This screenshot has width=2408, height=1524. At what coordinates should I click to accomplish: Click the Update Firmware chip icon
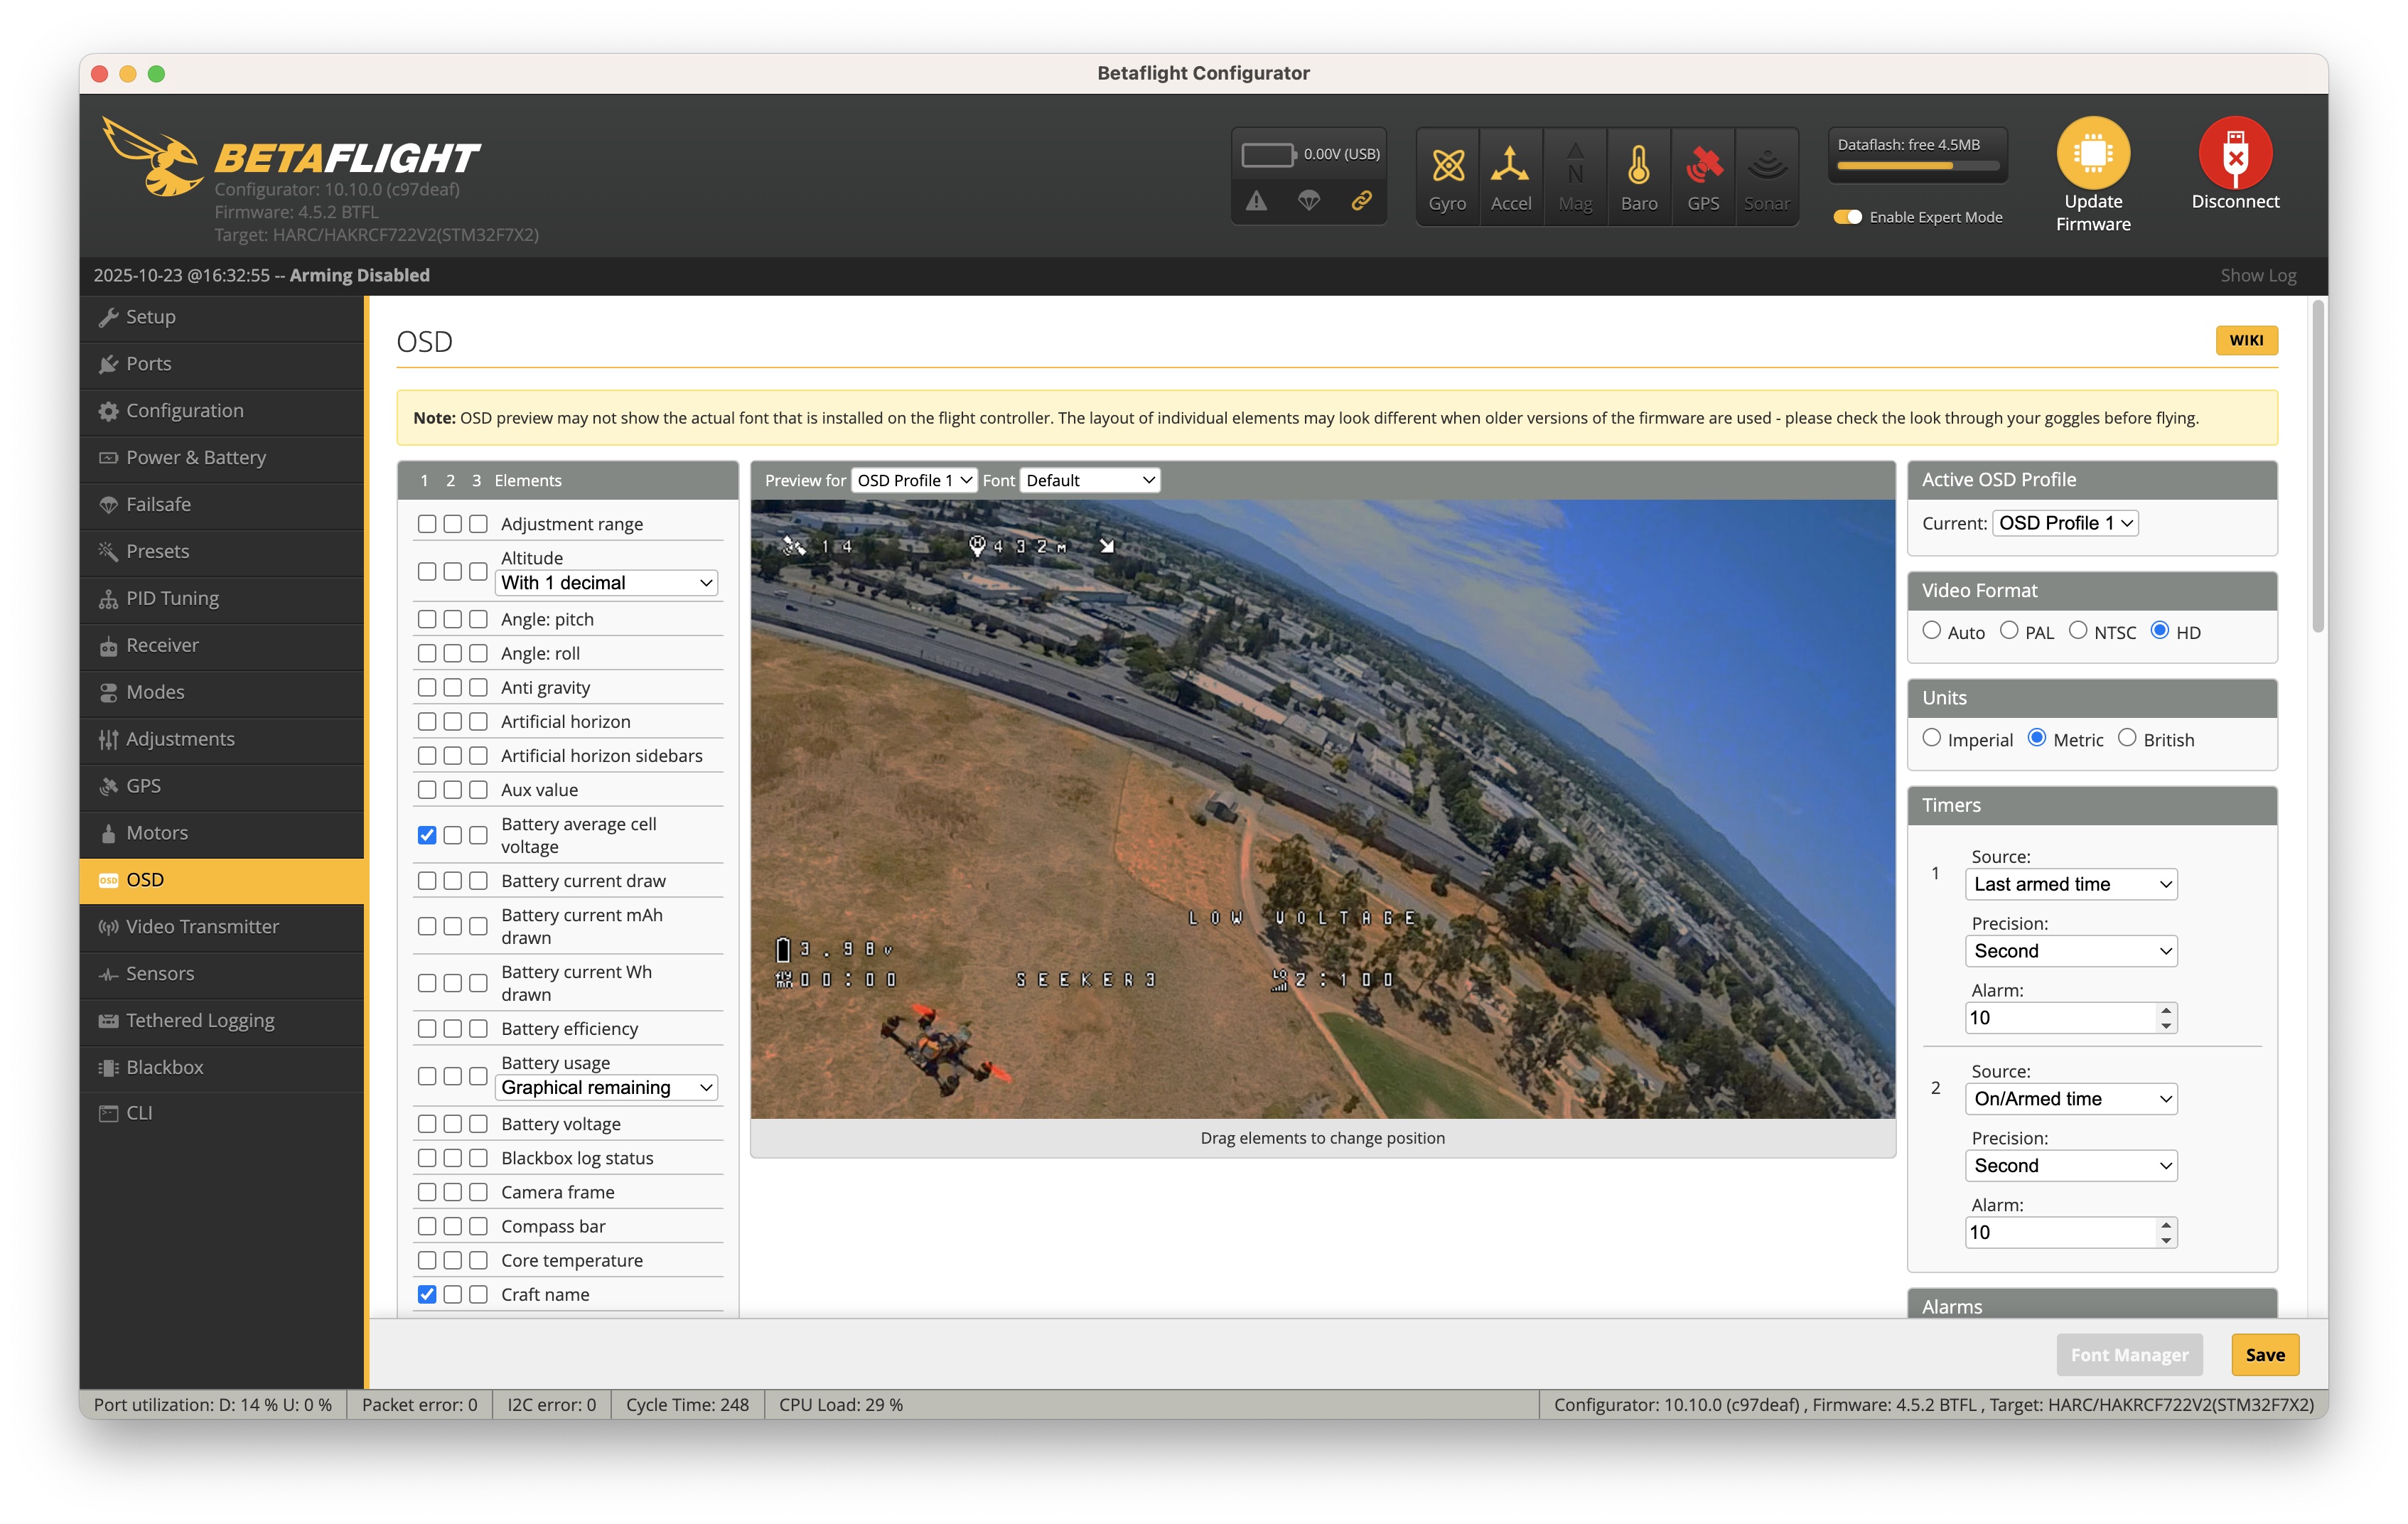click(2092, 153)
